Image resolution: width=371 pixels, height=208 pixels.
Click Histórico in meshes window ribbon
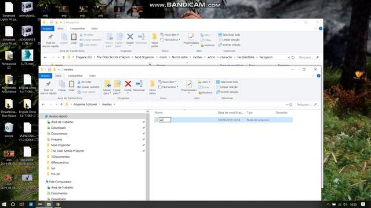point(205,92)
